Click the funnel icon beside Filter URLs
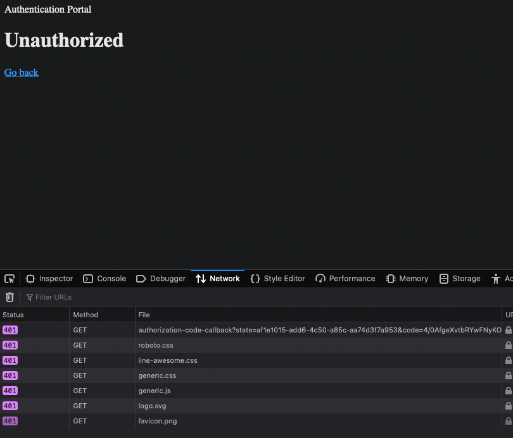The width and height of the screenshot is (513, 438). pyautogui.click(x=30, y=296)
